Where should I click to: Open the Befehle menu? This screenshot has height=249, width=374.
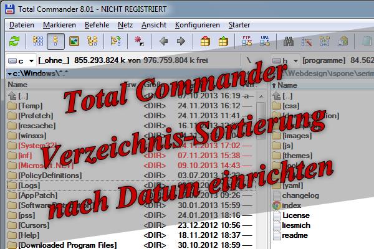click(x=97, y=25)
